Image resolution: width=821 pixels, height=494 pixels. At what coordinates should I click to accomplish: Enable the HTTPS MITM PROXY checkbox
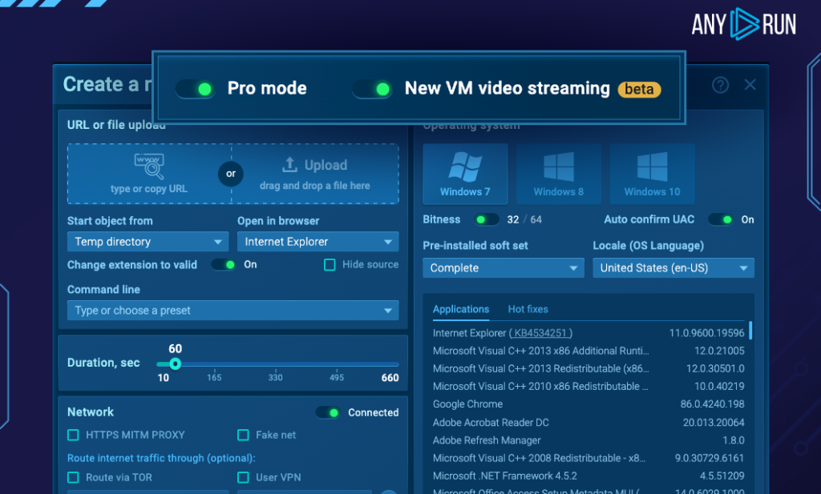click(73, 435)
